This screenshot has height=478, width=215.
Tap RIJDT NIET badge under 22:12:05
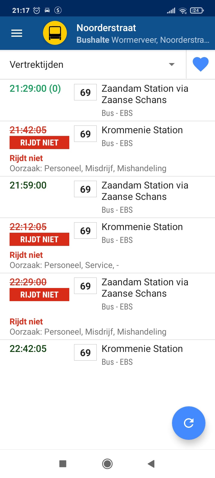coord(39,239)
